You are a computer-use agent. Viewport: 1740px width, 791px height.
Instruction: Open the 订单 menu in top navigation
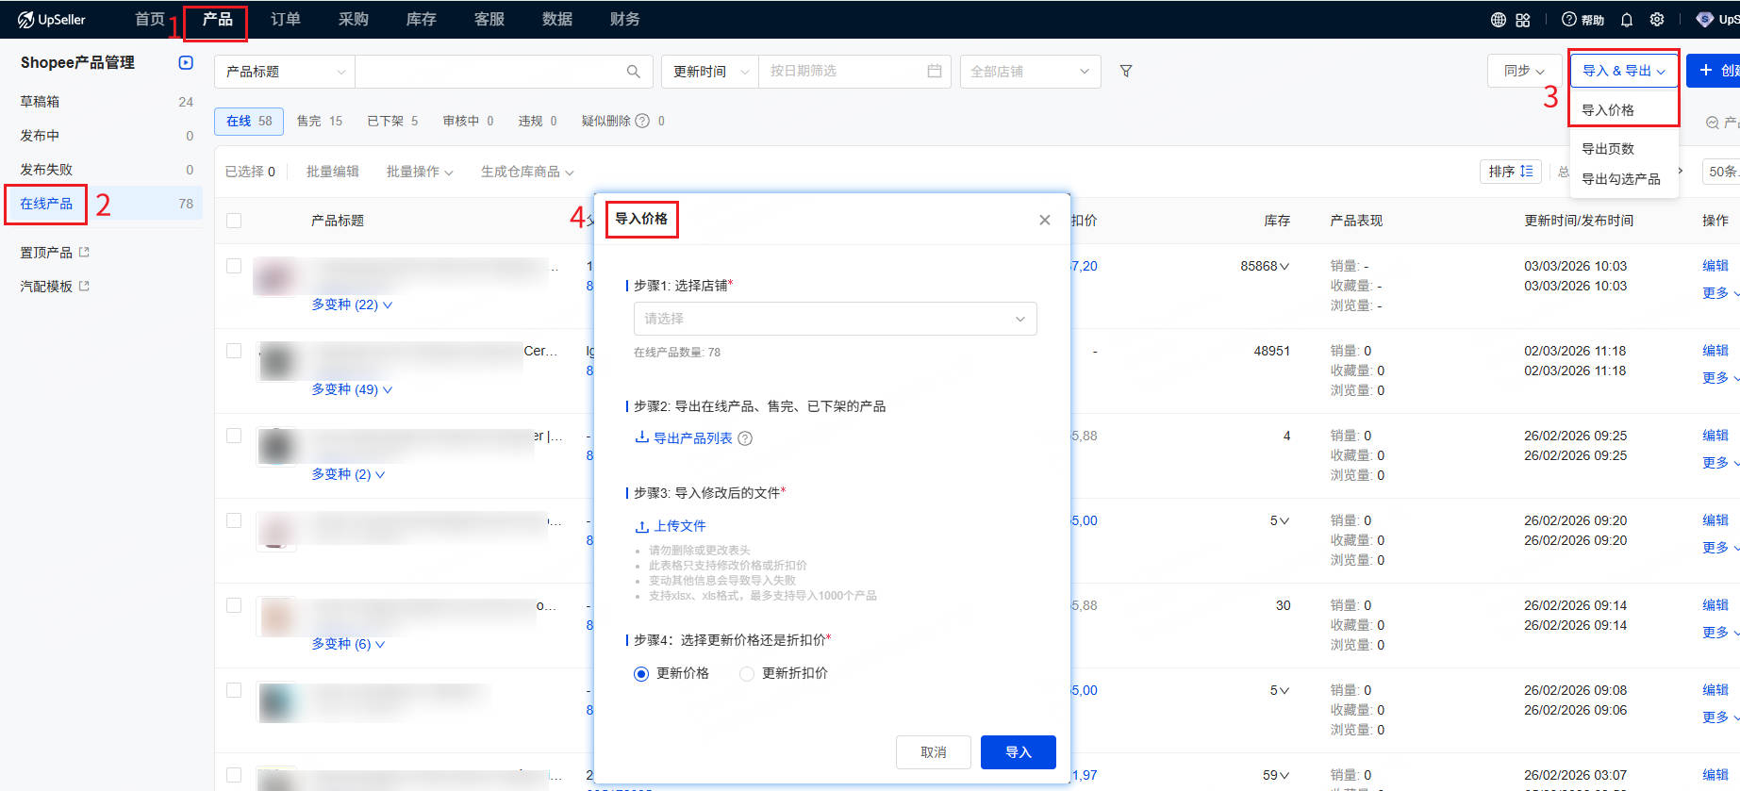click(x=285, y=19)
